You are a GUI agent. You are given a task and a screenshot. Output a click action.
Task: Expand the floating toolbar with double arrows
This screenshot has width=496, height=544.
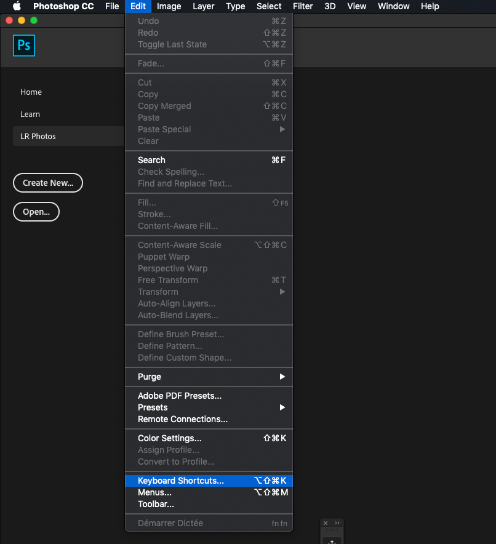337,523
